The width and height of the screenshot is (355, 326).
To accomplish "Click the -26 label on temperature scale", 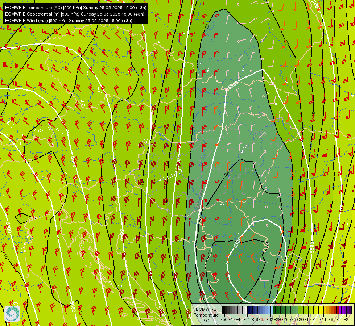I will click(285, 320).
